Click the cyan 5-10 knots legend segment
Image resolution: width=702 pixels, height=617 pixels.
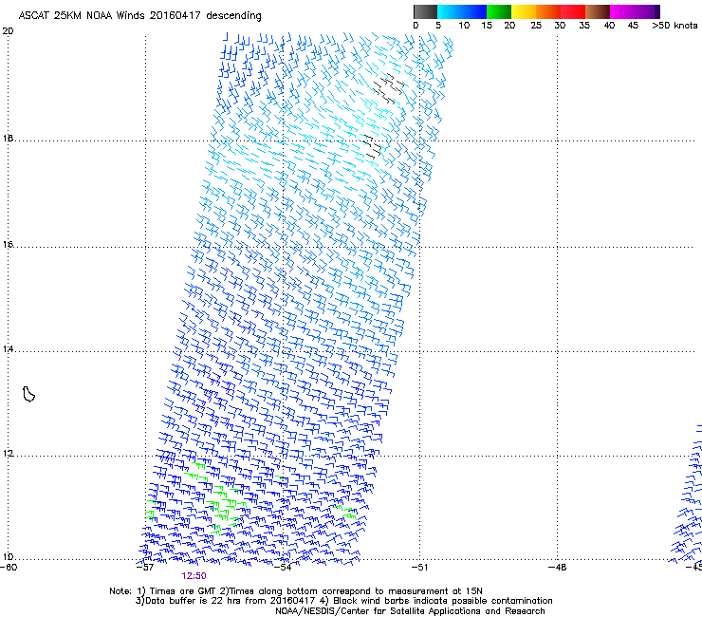click(x=450, y=11)
